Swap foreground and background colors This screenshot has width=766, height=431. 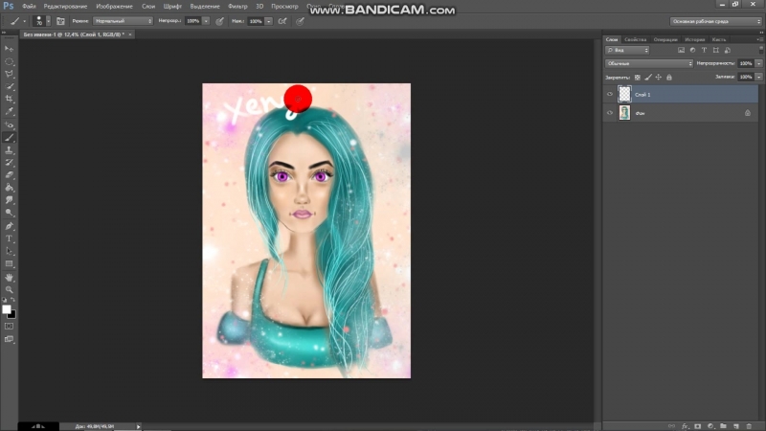point(12,300)
